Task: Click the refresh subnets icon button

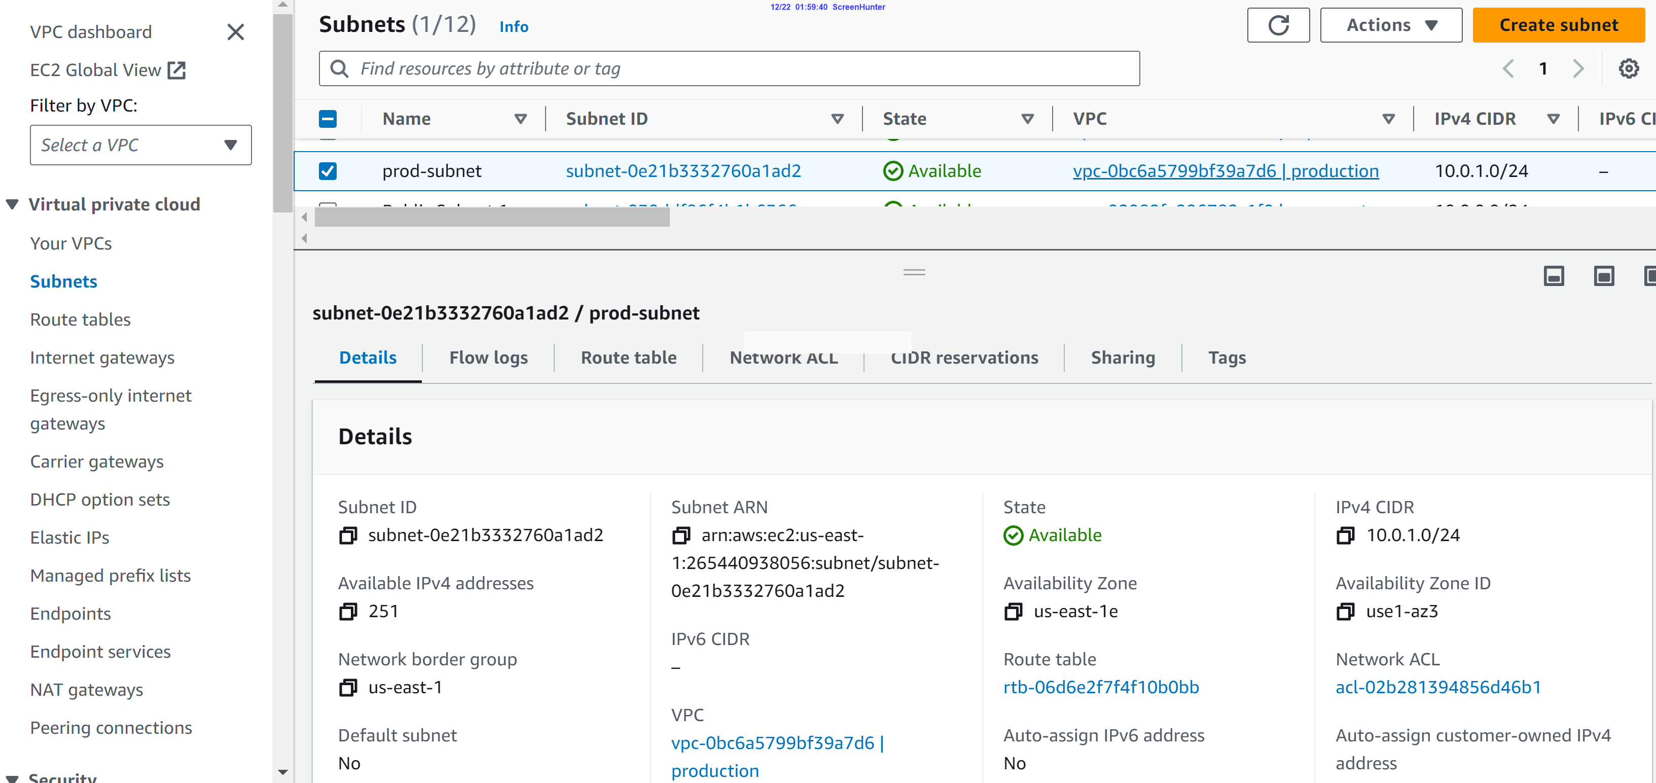Action: (x=1278, y=25)
